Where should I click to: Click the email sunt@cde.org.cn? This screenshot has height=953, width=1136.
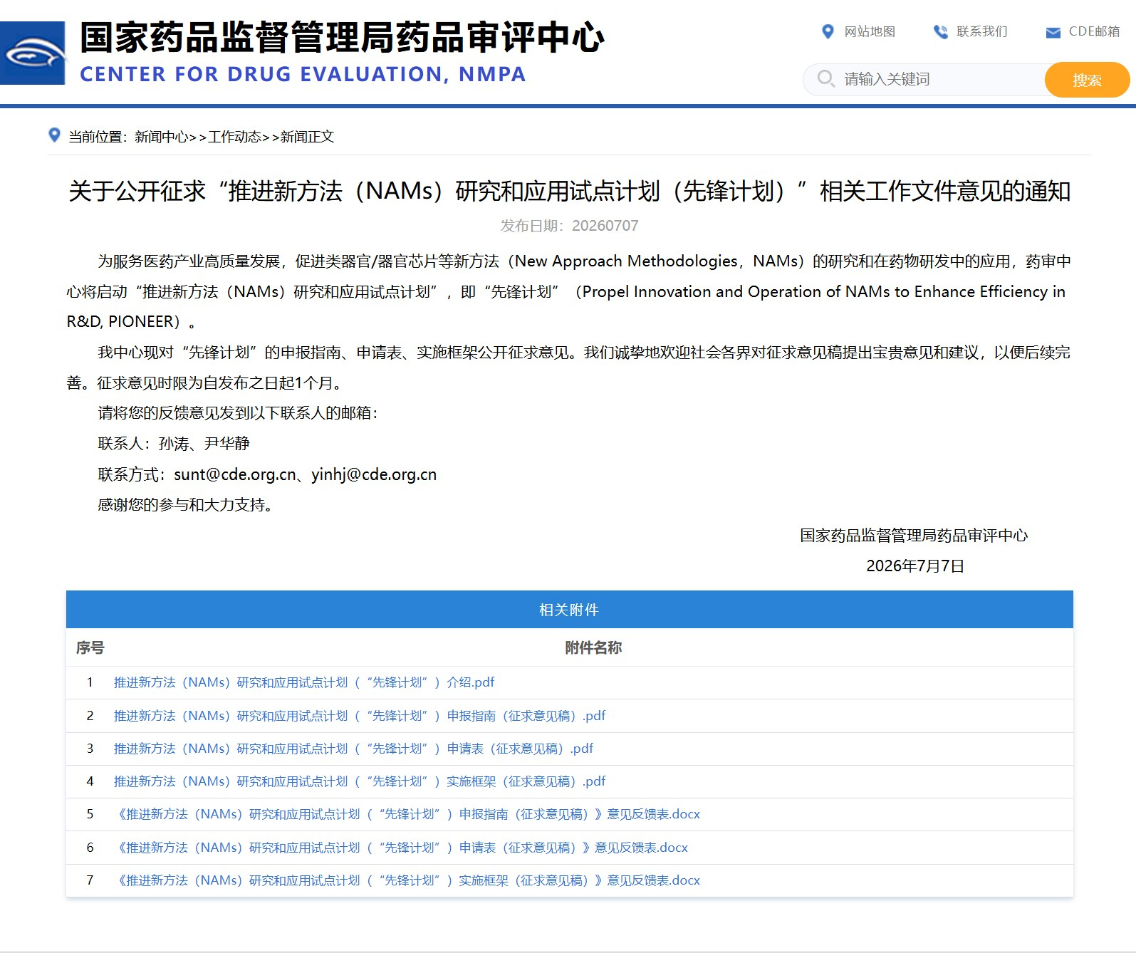pyautogui.click(x=235, y=474)
